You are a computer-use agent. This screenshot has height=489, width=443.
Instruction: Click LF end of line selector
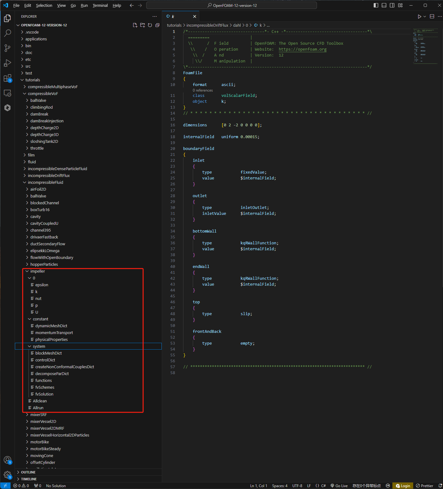[x=309, y=486]
